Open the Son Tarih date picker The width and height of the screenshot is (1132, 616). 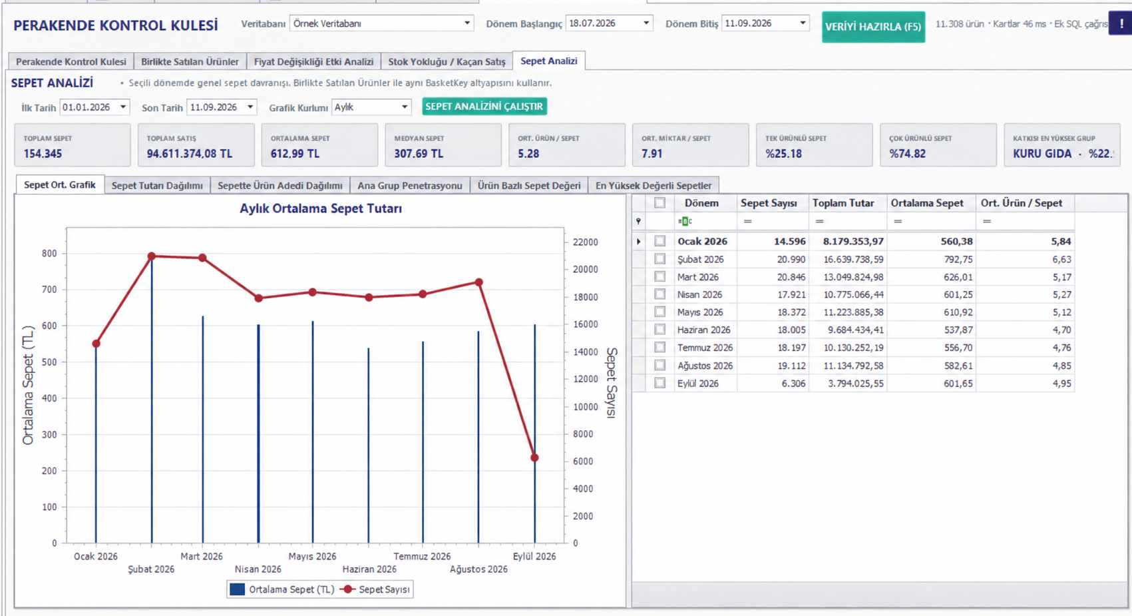coord(250,107)
